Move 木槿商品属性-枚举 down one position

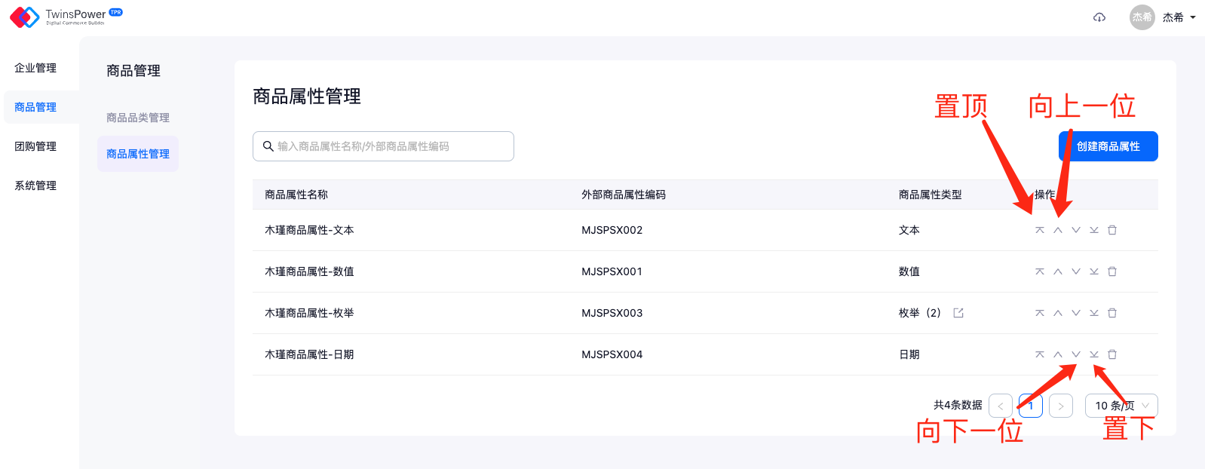coord(1075,313)
